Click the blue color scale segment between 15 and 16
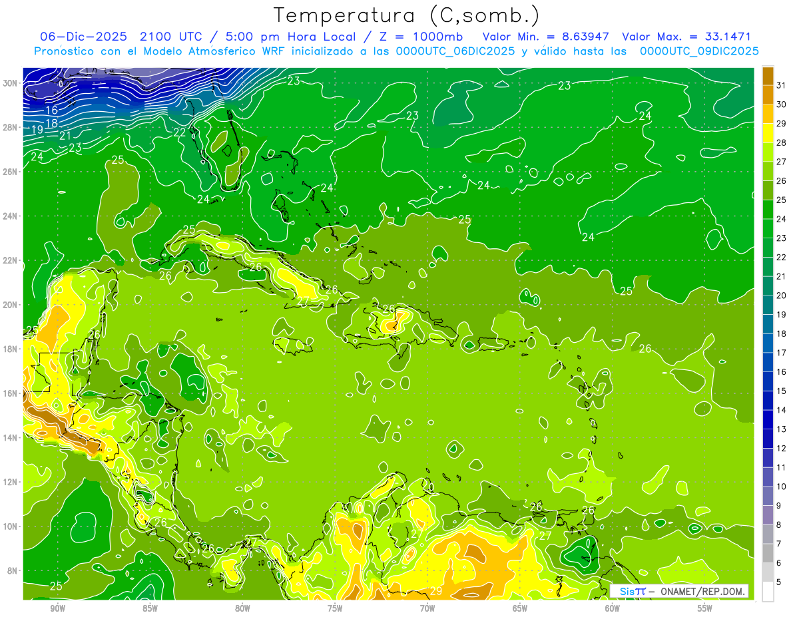799x617 pixels. tap(768, 381)
